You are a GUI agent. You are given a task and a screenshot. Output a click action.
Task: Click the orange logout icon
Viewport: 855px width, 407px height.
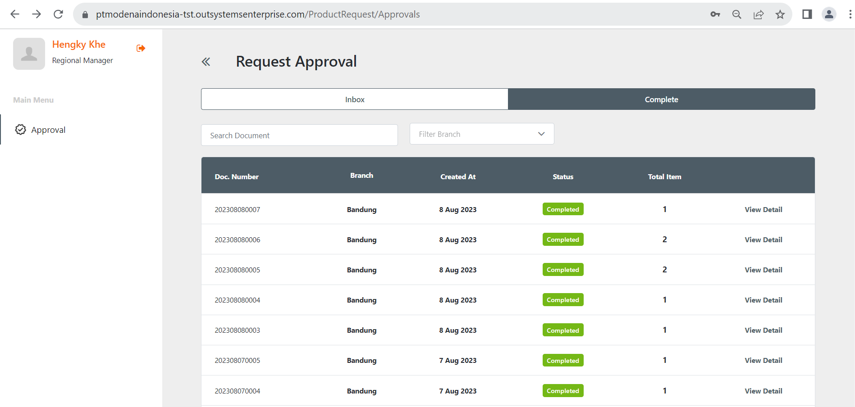click(141, 48)
